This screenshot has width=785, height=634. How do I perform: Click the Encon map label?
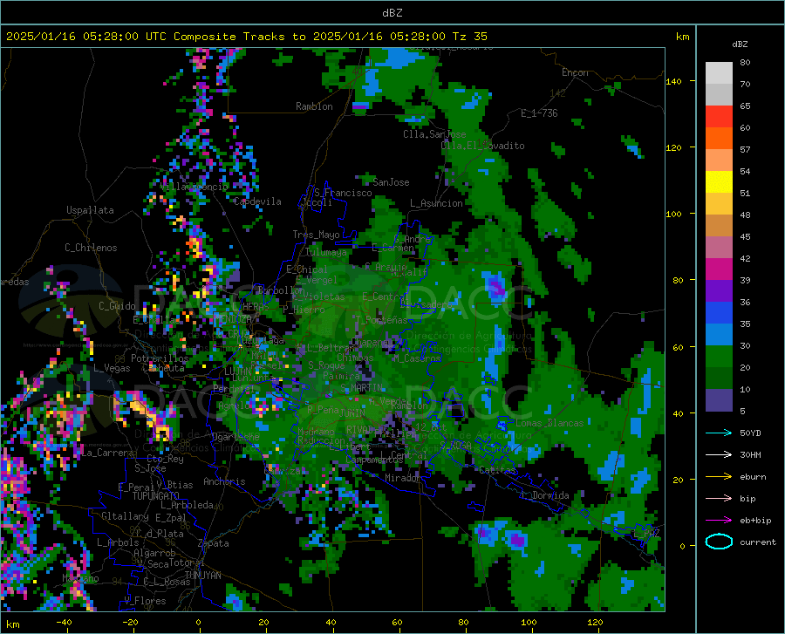click(x=575, y=72)
